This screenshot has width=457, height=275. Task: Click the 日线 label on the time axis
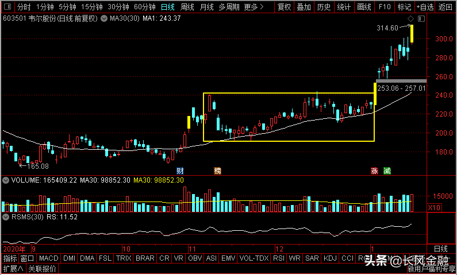point(441,249)
